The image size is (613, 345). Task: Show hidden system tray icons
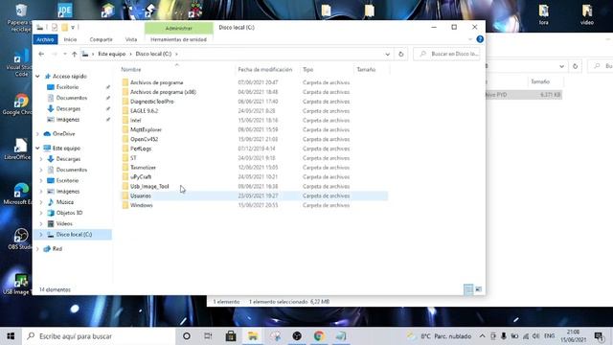482,336
